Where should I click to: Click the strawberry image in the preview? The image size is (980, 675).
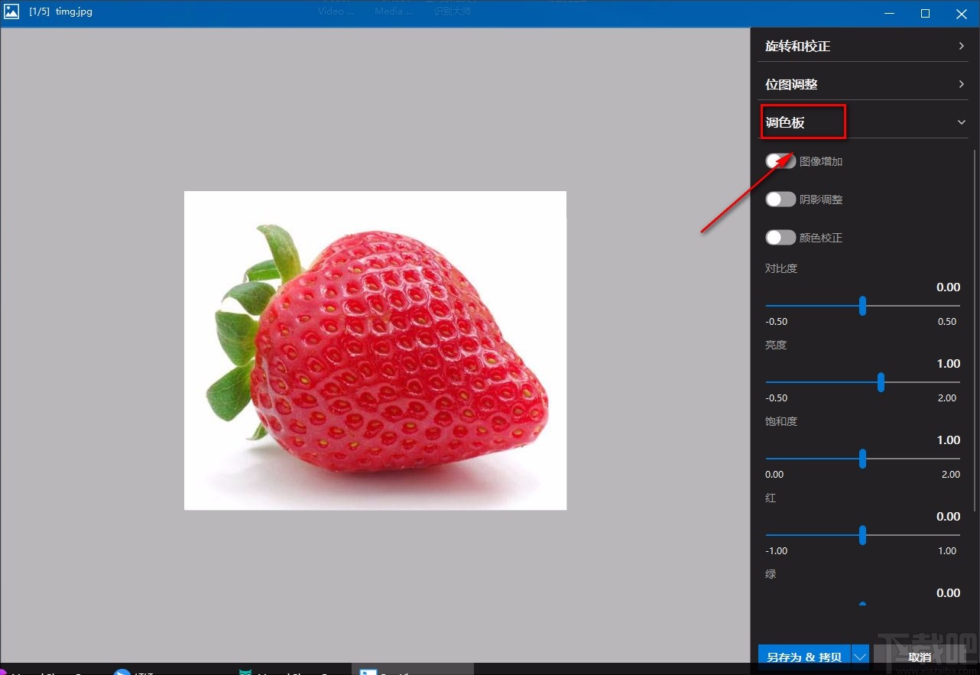[x=375, y=350]
